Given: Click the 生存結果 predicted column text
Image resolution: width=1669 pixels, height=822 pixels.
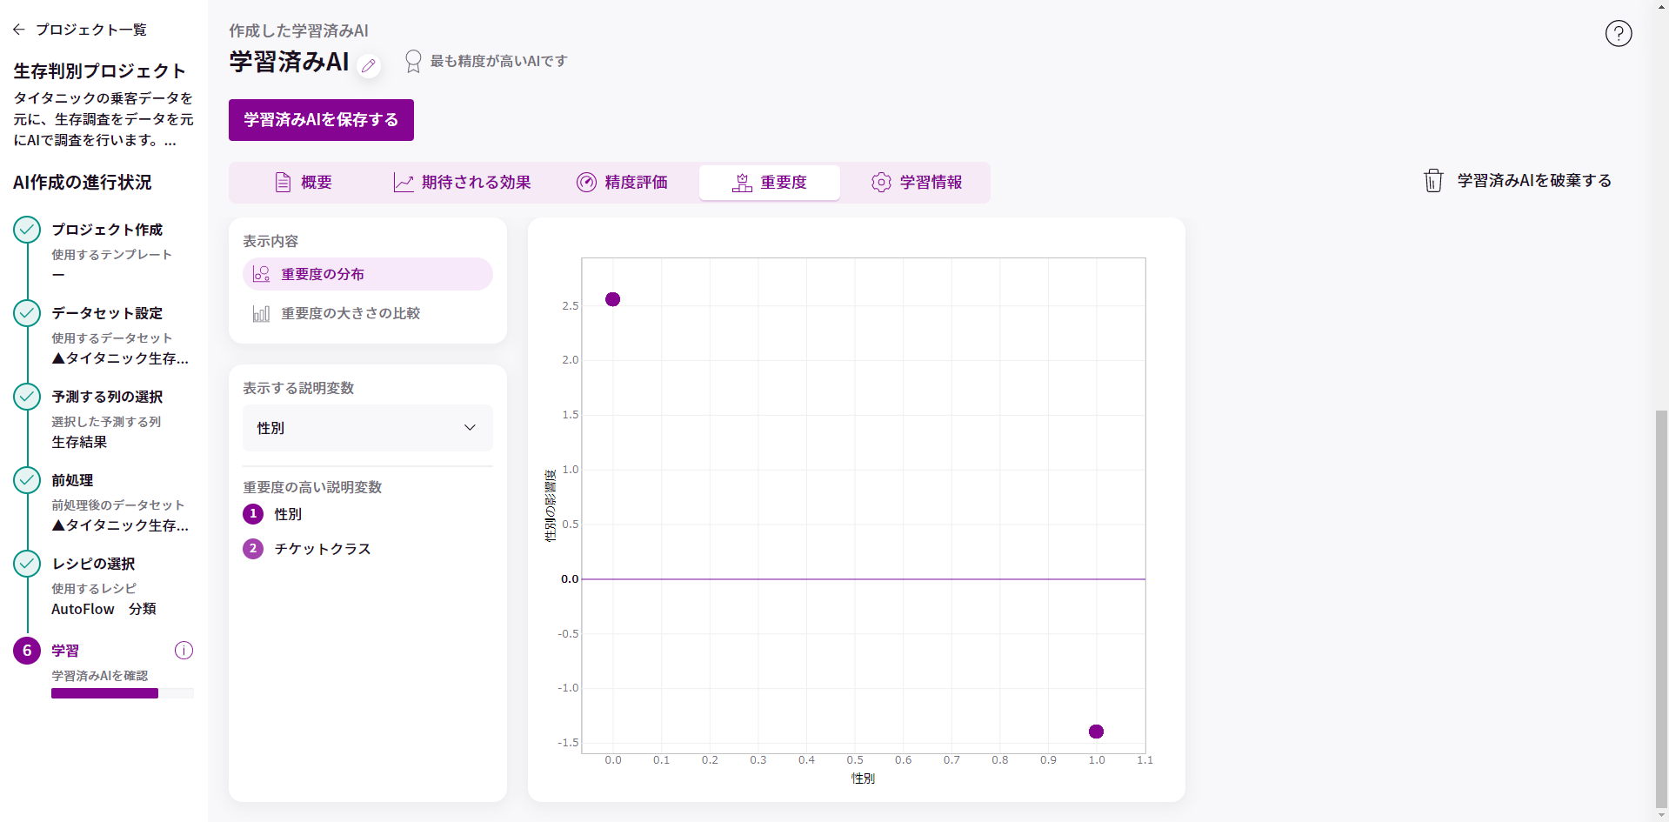Looking at the screenshot, I should (79, 442).
